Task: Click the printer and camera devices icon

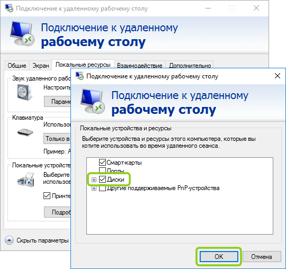Action: tap(26, 180)
